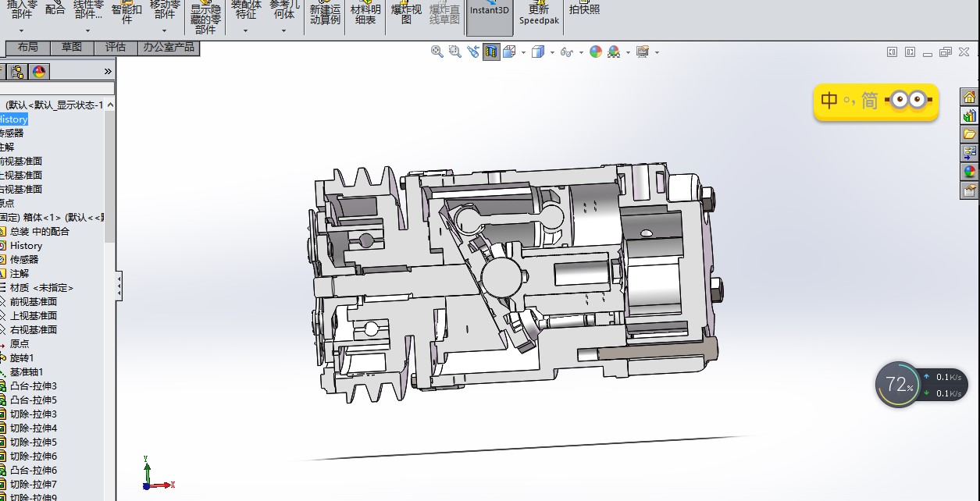Image resolution: width=980 pixels, height=501 pixels.
Task: Select 切除-拉伸7 feature
Action: [34, 485]
